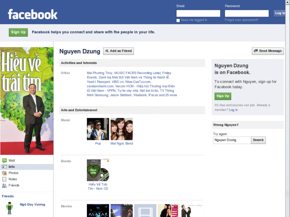Click the Mat Ngoc Band thumbnail image
Image resolution: width=290 pixels, height=217 pixels.
(x=122, y=129)
